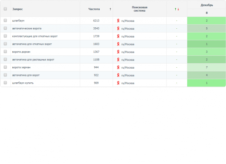Click Yandex icon in ворота дорхан row

(x=118, y=52)
